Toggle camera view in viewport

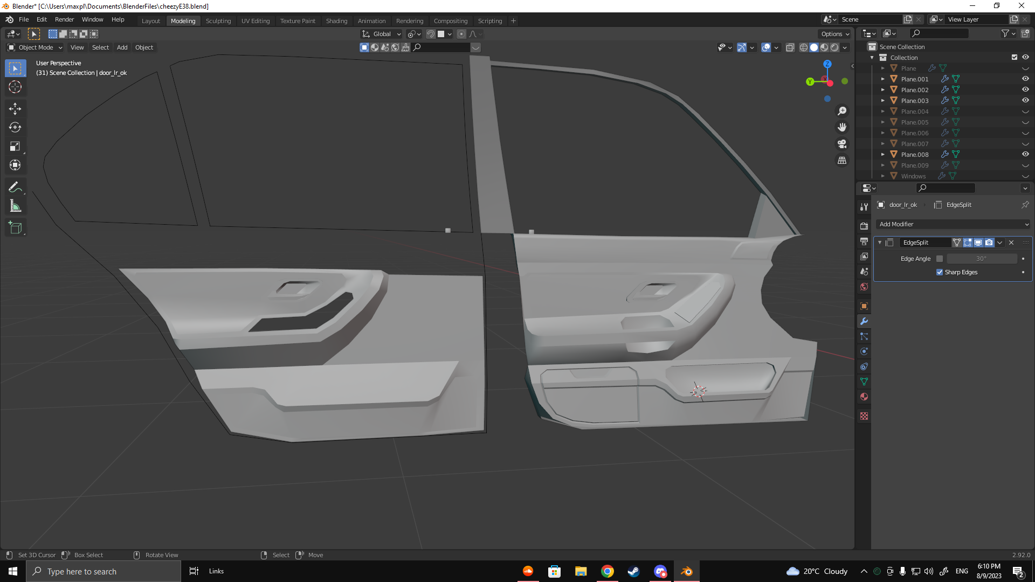(x=842, y=144)
